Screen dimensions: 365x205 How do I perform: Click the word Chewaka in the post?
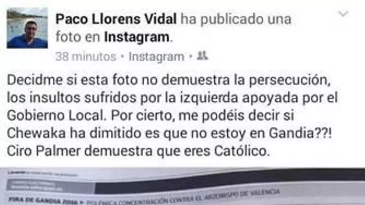[36, 133]
